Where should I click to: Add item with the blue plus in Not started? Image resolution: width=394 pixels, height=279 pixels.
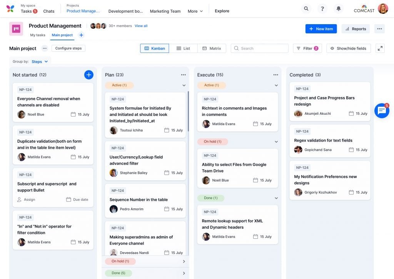pos(89,75)
